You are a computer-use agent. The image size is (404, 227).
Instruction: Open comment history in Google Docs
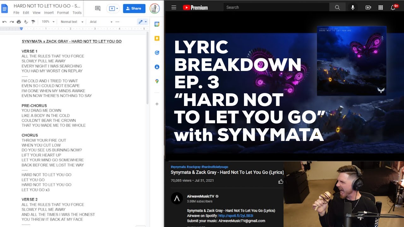pos(98,9)
